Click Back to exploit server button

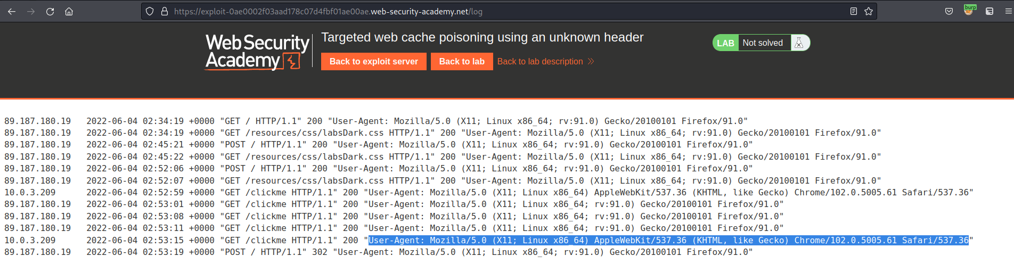pos(374,62)
